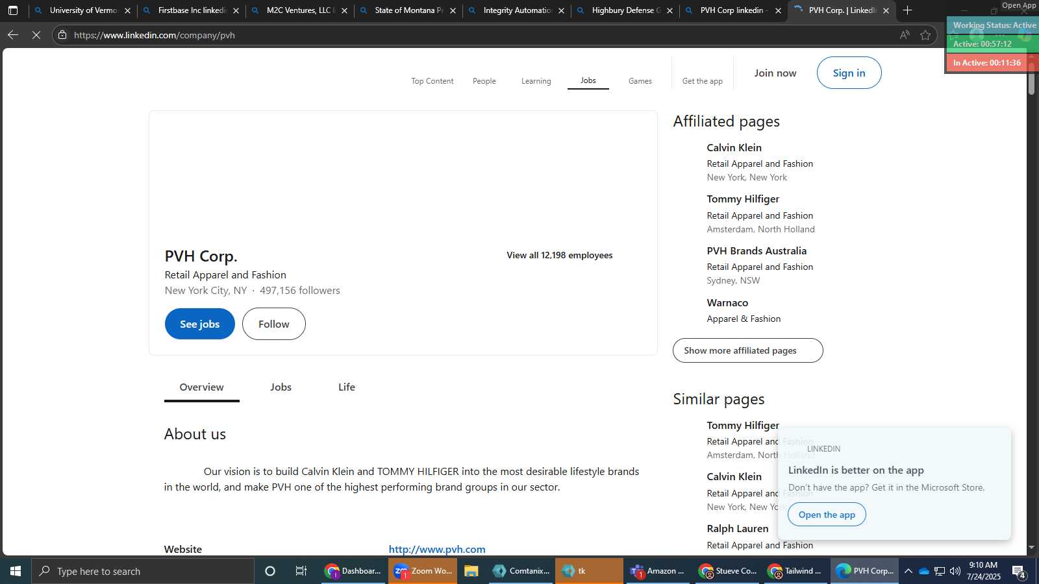The width and height of the screenshot is (1039, 584).
Task: Select the Overview tab
Action: (x=202, y=387)
